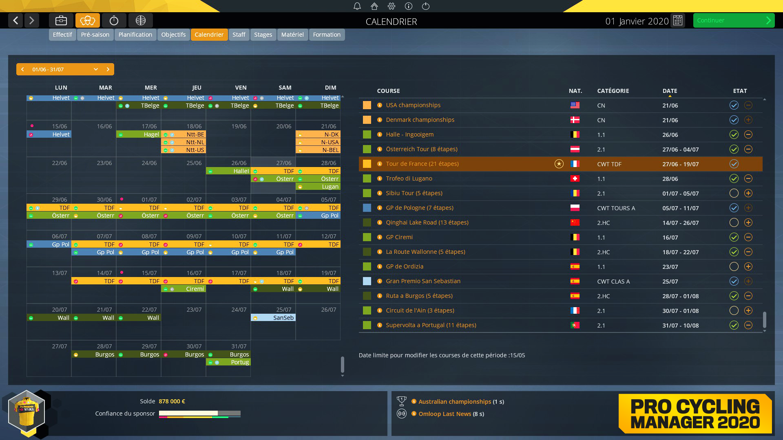Screen dimensions: 783x440
Task: Click the notification bell icon
Action: (356, 6)
